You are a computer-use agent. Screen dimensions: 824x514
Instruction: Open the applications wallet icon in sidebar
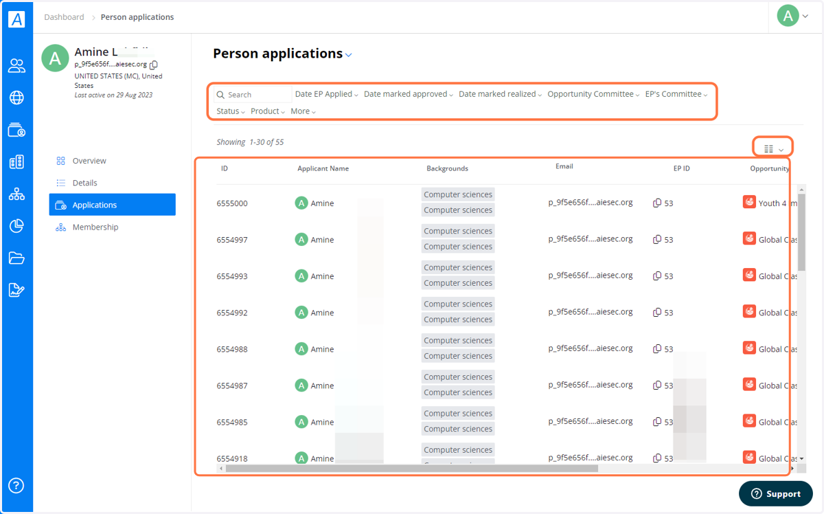(x=16, y=130)
